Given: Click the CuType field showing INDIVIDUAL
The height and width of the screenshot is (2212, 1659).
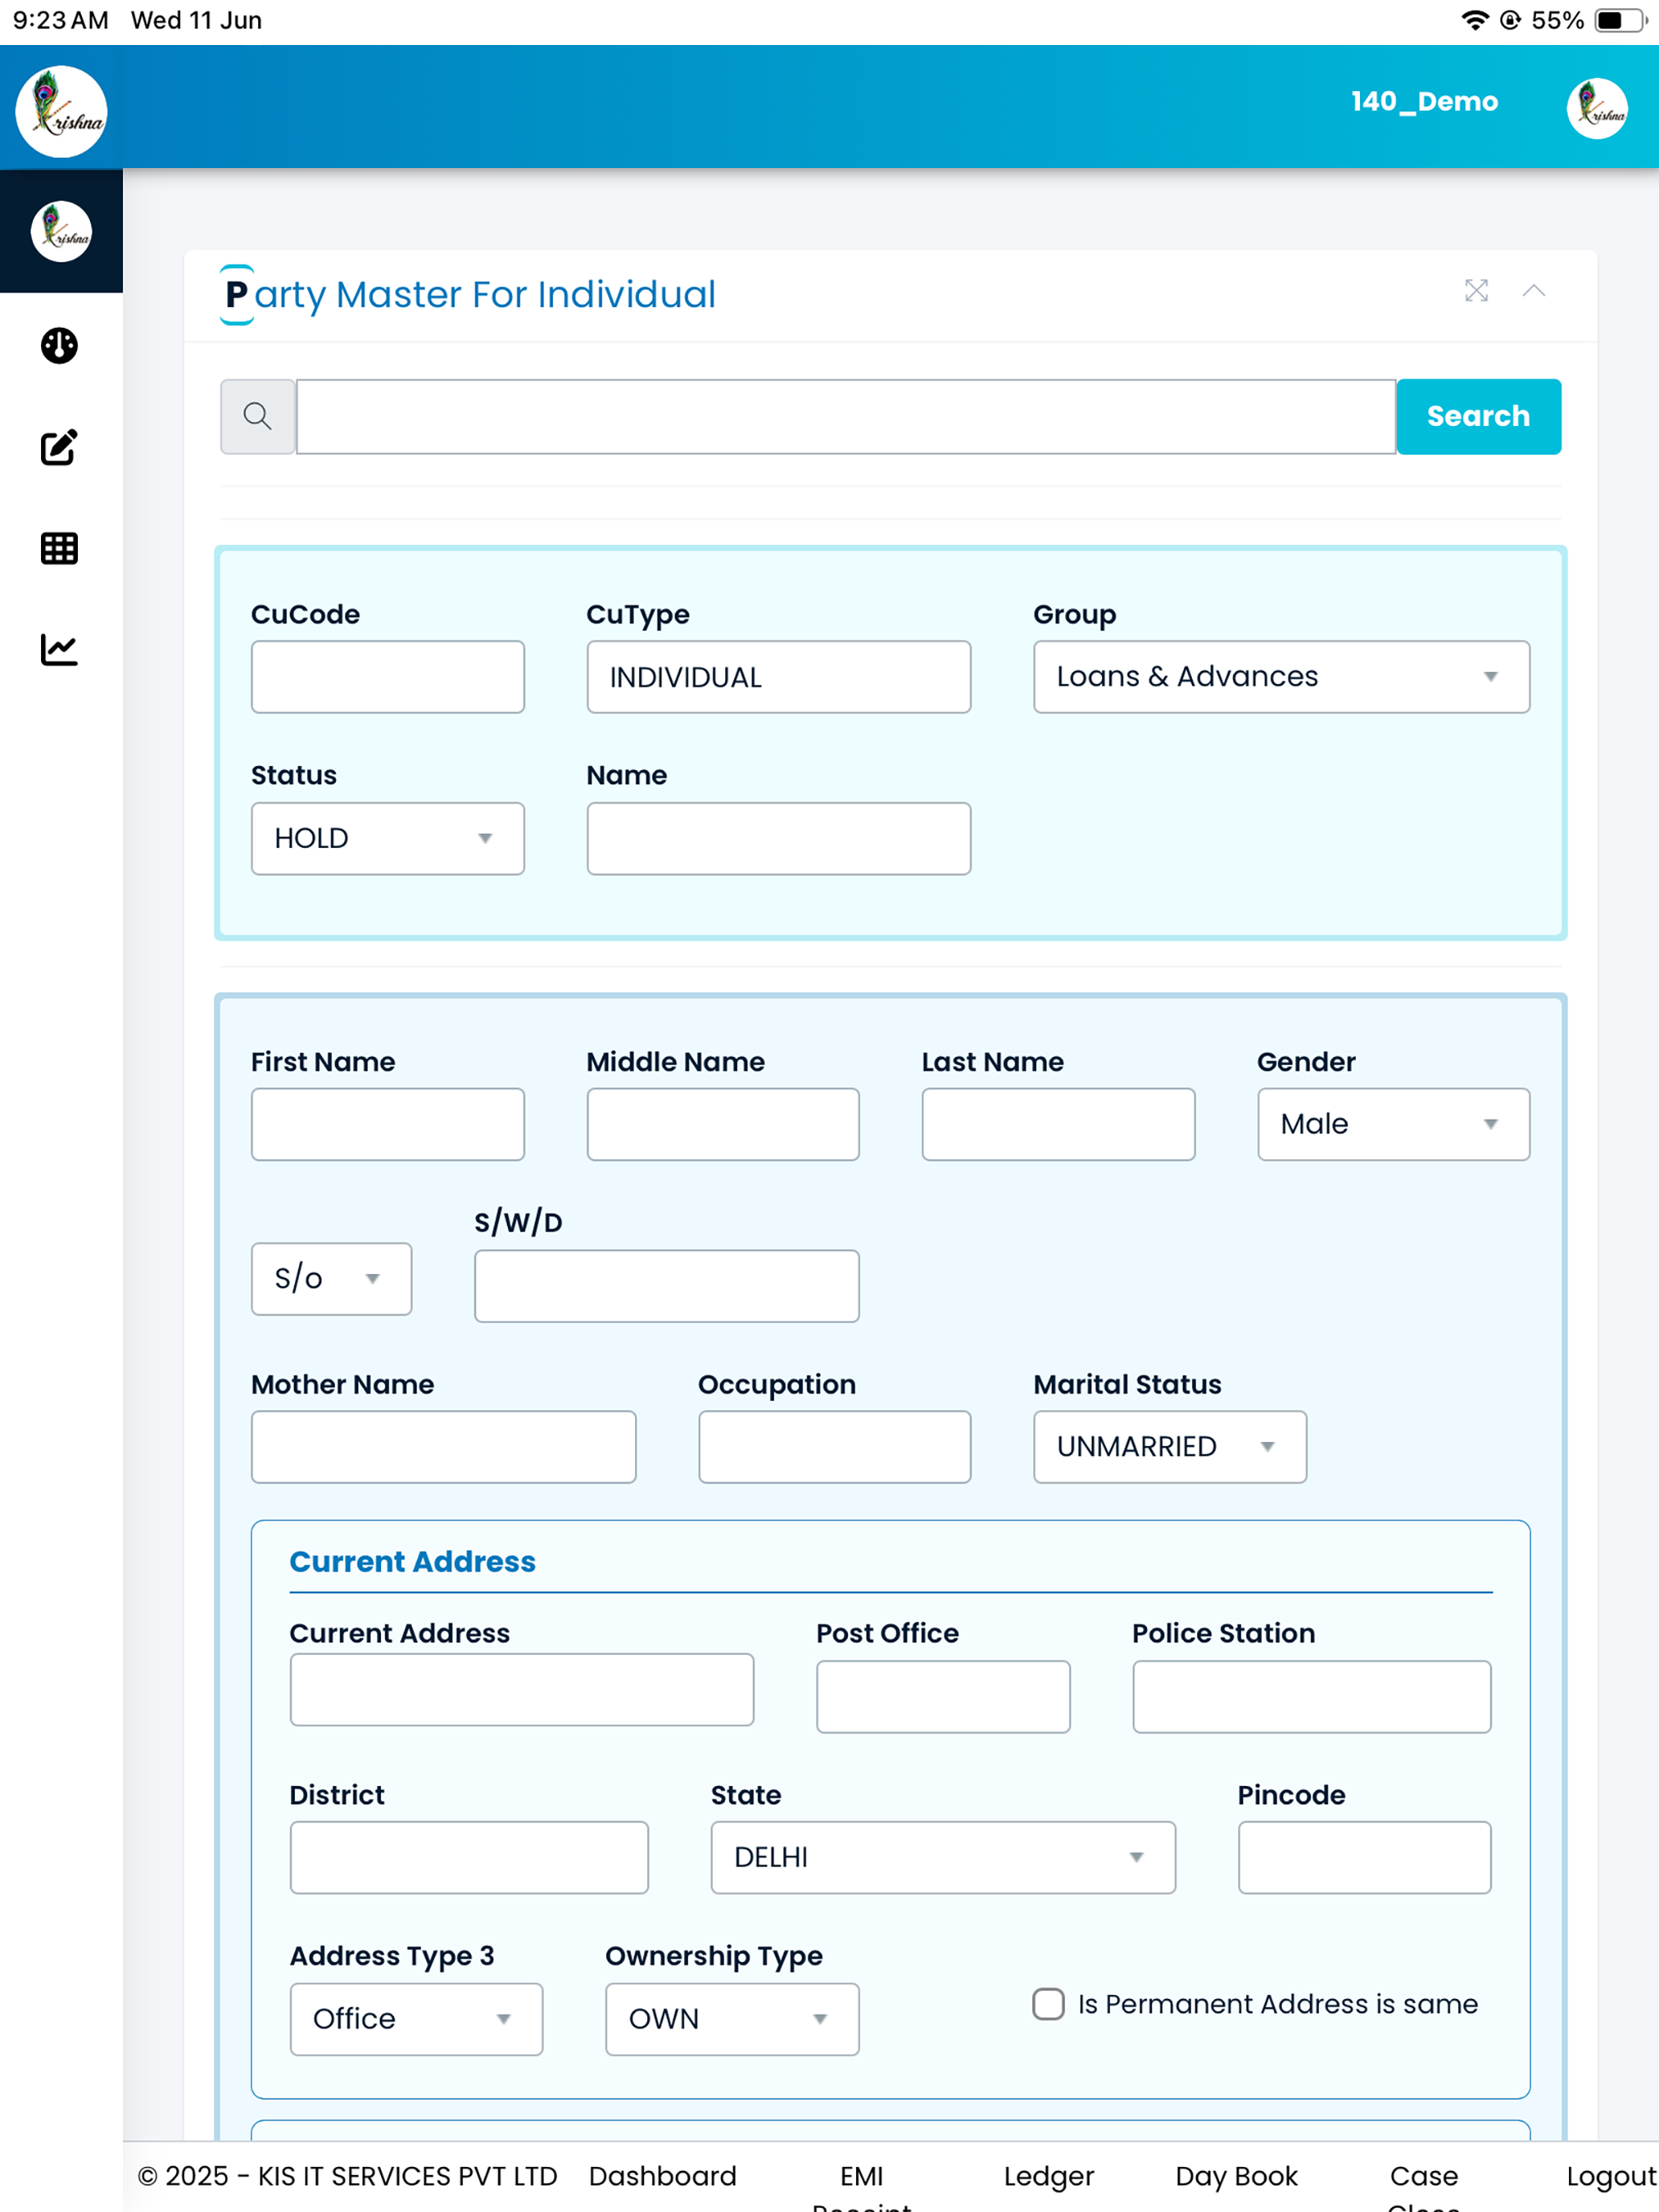Looking at the screenshot, I should coord(778,677).
